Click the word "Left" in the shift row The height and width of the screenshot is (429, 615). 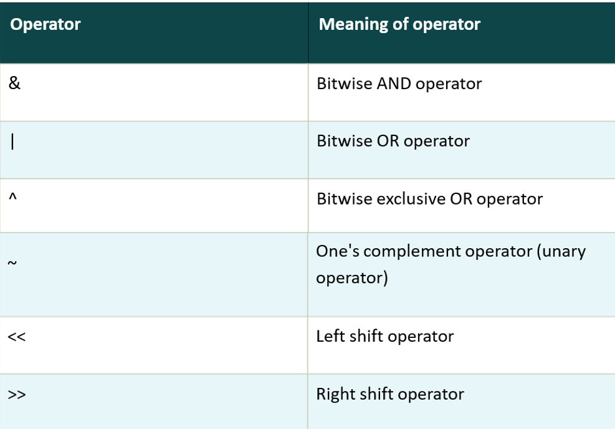330,336
